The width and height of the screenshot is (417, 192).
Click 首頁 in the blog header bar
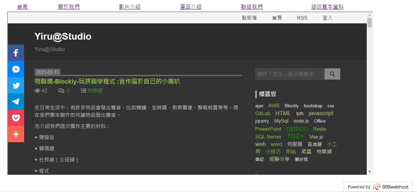point(277,18)
